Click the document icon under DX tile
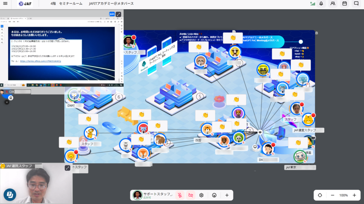This screenshot has width=364, height=204. tap(11, 98)
